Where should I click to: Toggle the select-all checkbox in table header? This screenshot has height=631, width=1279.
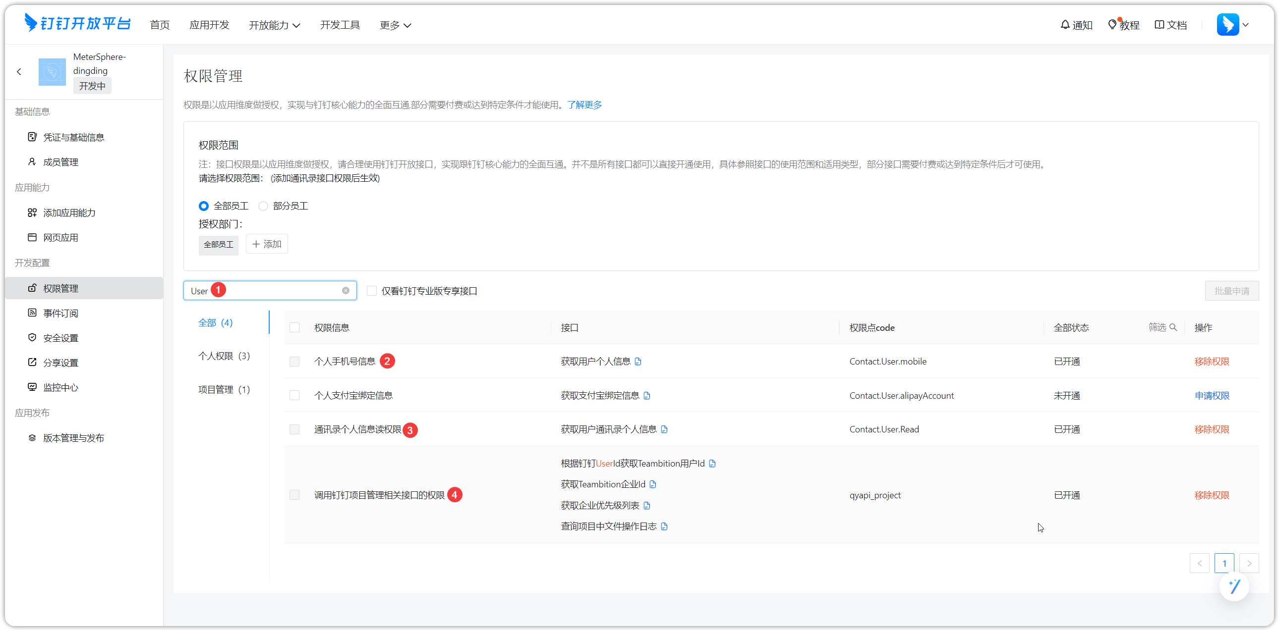point(294,327)
